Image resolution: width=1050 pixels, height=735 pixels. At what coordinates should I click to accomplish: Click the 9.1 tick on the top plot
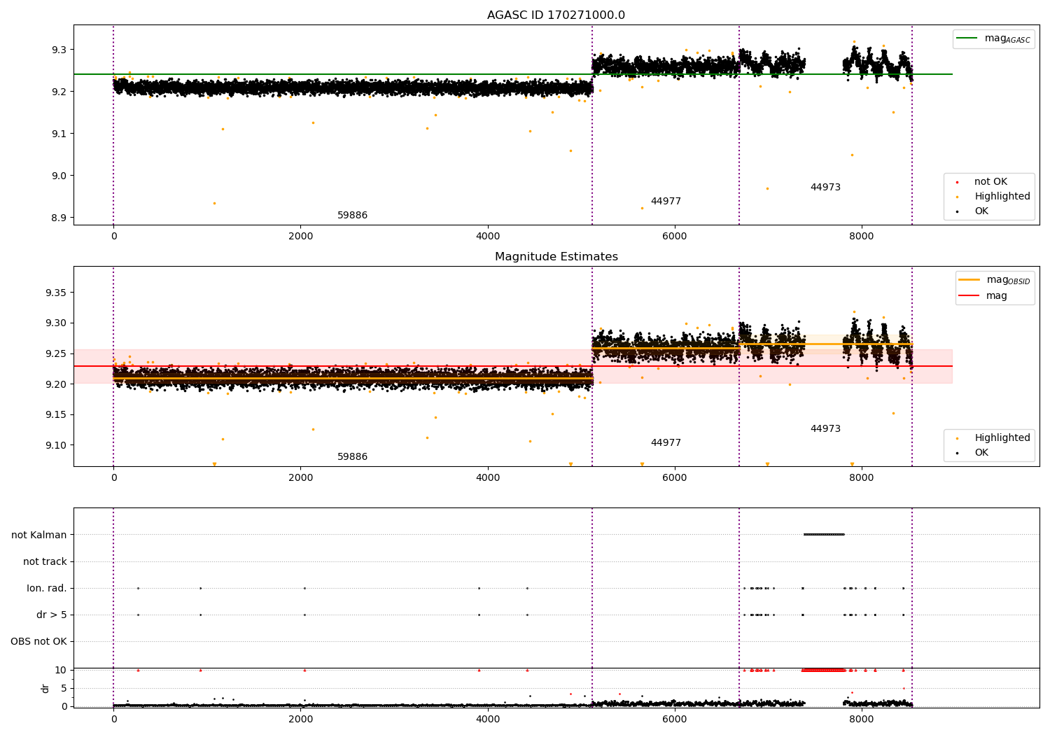coord(59,134)
